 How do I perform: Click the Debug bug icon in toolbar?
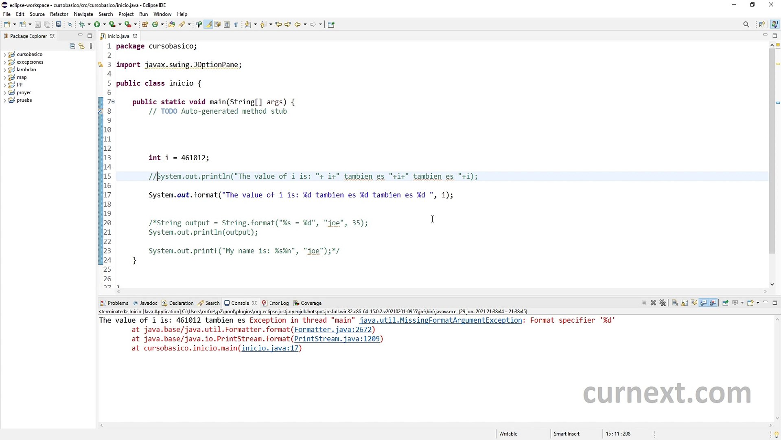(x=81, y=24)
